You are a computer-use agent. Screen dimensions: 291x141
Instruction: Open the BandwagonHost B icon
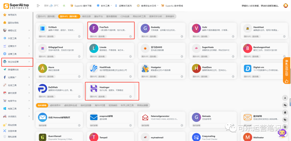[248, 49]
